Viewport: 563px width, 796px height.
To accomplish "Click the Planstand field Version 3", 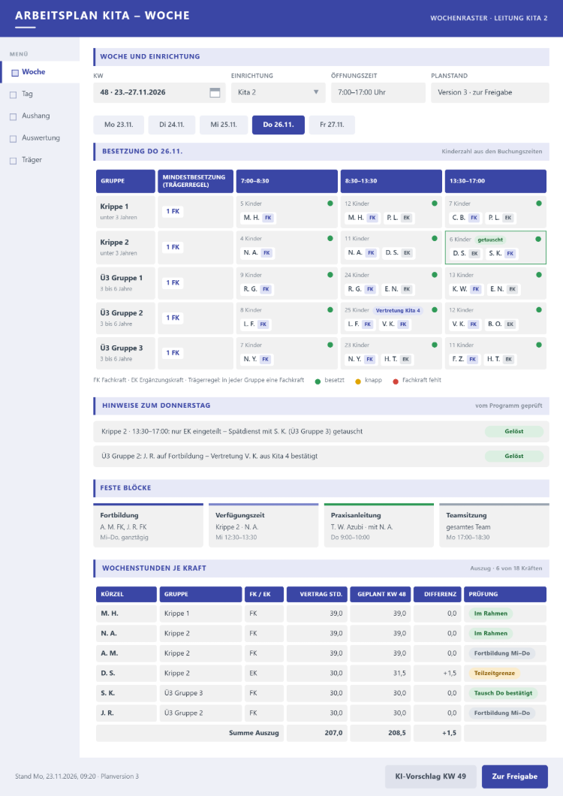I will point(490,92).
